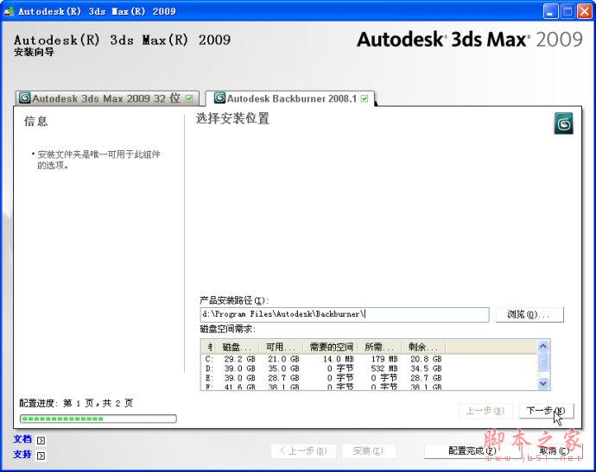The width and height of the screenshot is (596, 472).
Task: Click the 532 MB cell
Action: 384,368
